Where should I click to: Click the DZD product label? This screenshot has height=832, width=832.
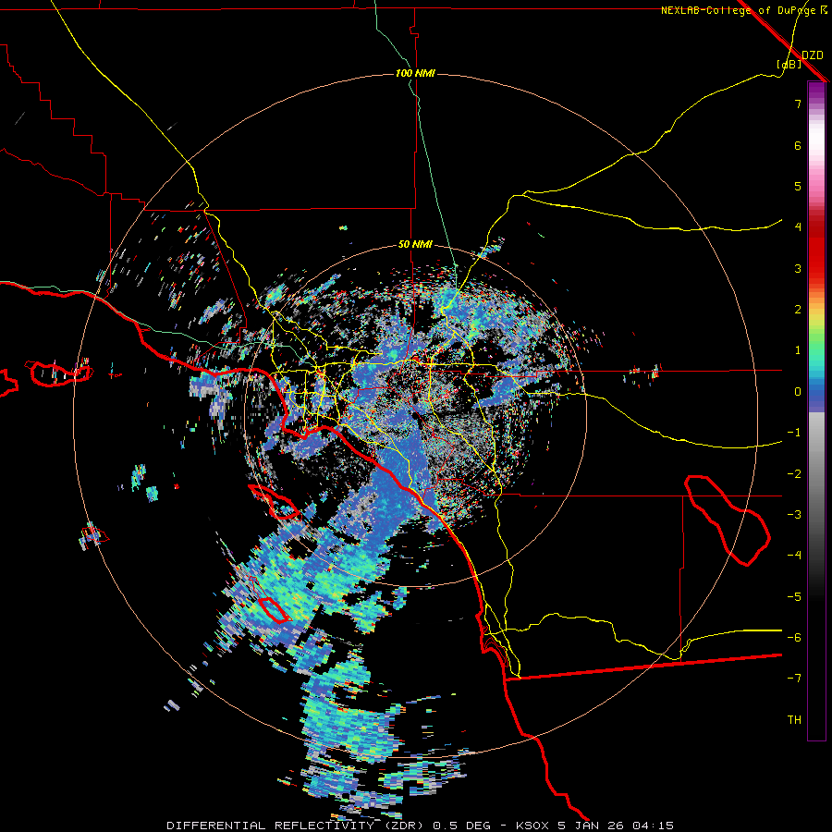click(812, 55)
